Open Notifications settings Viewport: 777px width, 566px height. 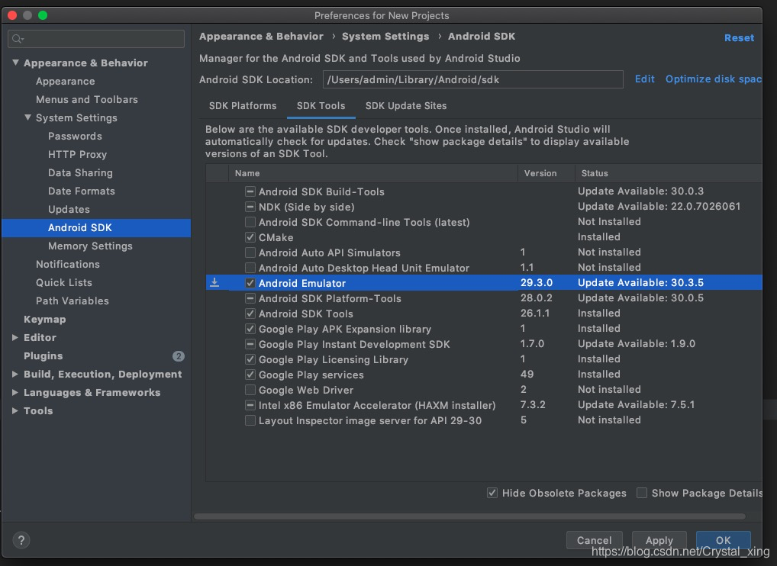pos(67,265)
